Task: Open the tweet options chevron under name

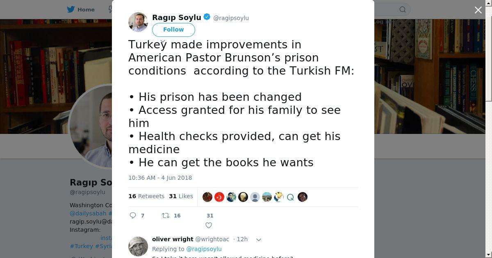Action: (x=163, y=42)
